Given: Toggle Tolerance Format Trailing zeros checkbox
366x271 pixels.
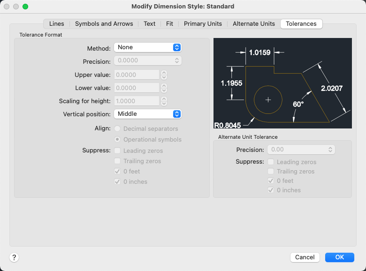Looking at the screenshot, I should click(x=117, y=161).
